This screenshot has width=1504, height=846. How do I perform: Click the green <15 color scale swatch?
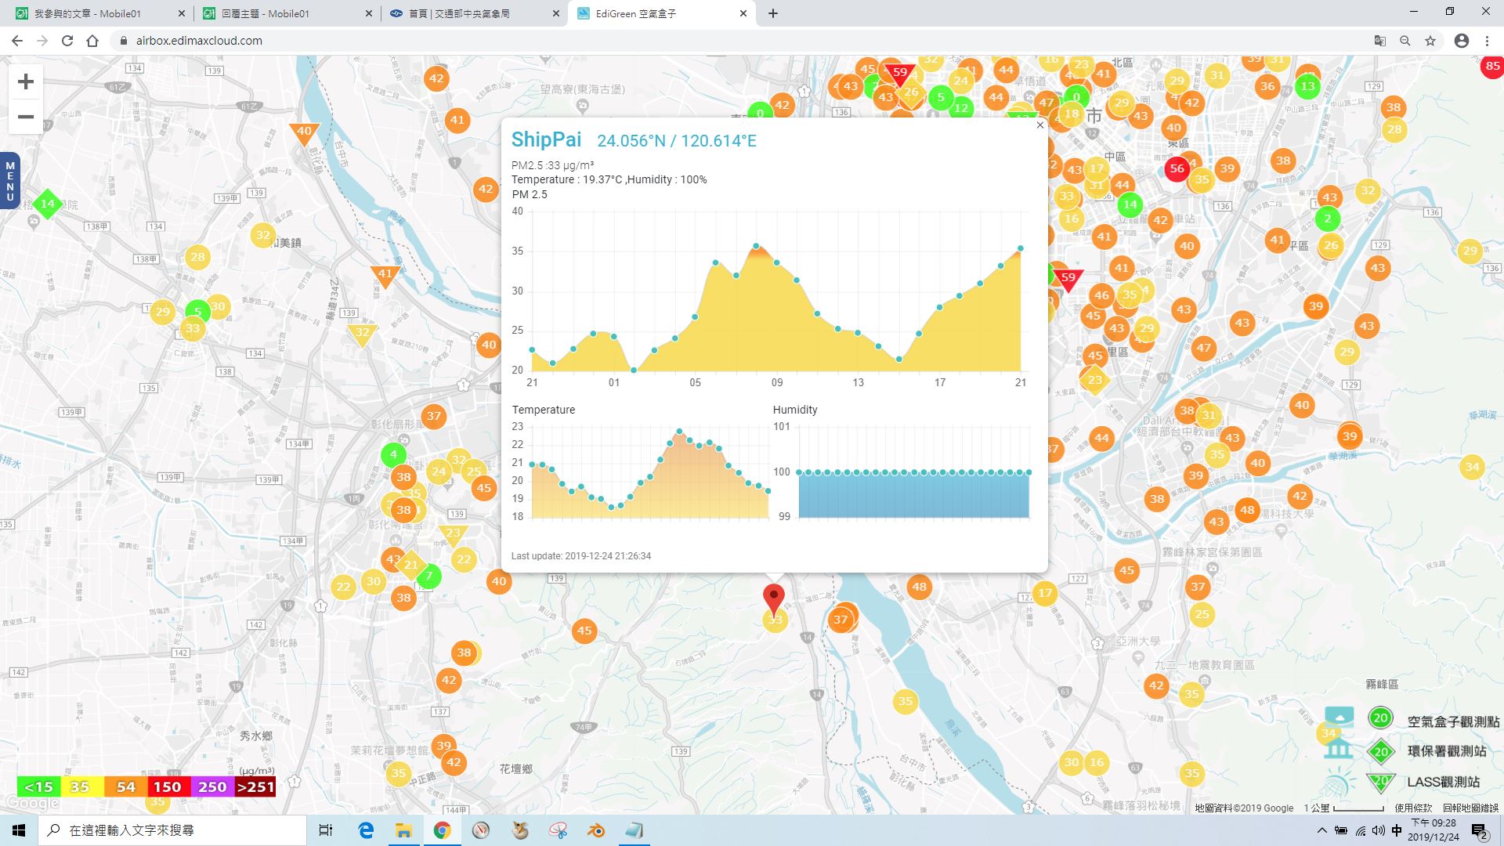[38, 787]
